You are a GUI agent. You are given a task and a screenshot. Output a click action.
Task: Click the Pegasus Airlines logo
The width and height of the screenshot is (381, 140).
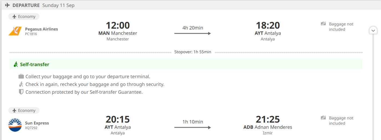click(15, 31)
